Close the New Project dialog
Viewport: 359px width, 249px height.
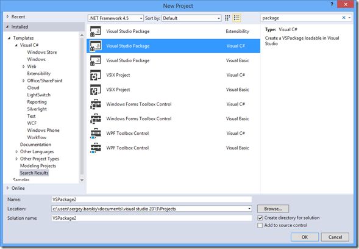(346, 4)
